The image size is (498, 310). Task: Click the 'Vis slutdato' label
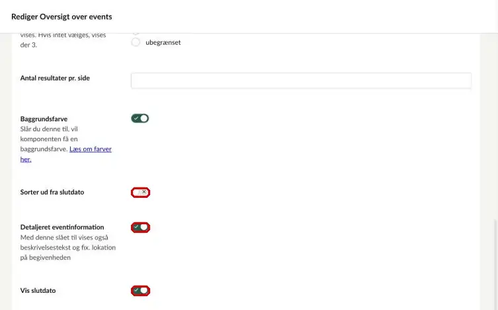38,290
